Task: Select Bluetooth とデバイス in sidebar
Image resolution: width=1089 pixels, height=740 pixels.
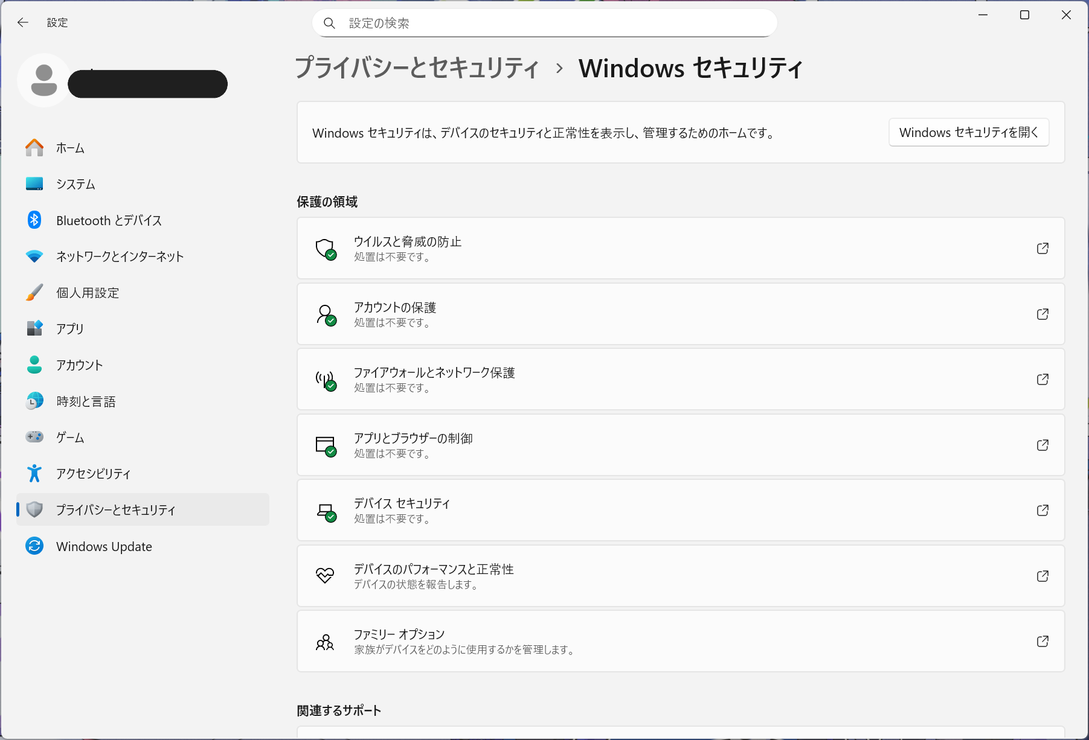Action: tap(109, 220)
